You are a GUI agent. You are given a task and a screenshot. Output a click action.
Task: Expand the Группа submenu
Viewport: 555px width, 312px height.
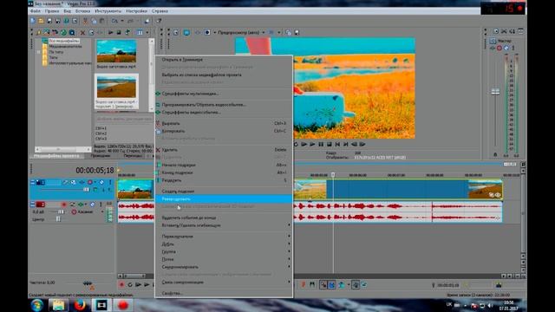[x=224, y=252]
